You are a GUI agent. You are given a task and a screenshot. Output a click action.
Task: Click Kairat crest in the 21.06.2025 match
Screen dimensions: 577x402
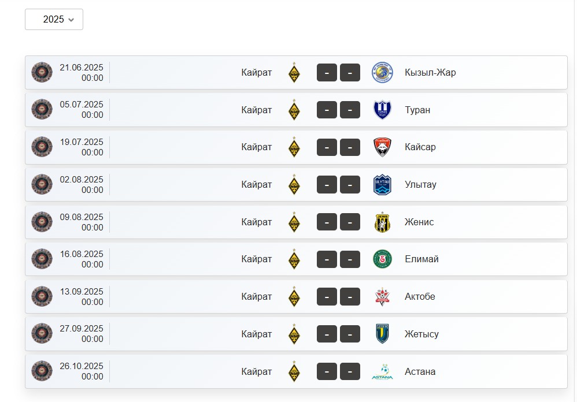pos(294,72)
